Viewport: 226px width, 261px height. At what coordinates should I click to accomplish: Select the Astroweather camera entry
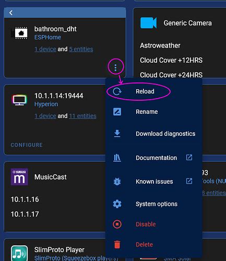pyautogui.click(x=160, y=45)
